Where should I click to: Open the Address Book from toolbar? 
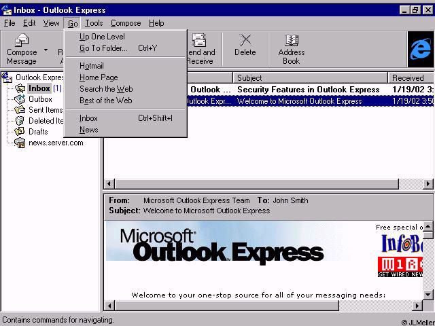pyautogui.click(x=292, y=49)
